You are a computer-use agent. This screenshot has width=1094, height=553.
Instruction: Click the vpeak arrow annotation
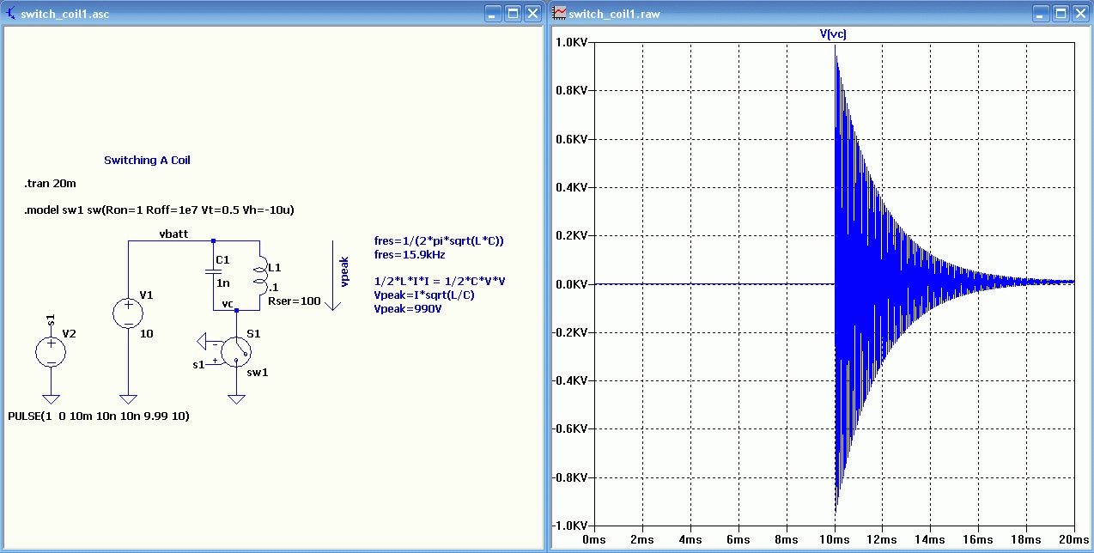[x=332, y=276]
